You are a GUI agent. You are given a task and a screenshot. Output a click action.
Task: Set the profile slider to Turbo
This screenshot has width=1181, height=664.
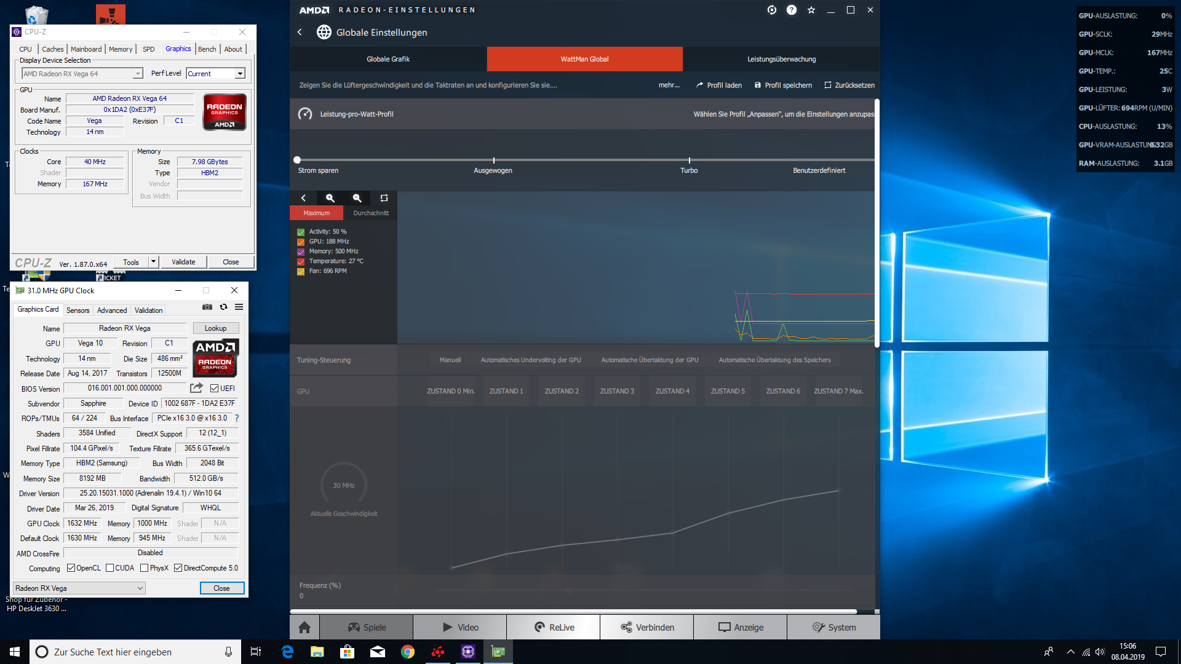coord(689,160)
